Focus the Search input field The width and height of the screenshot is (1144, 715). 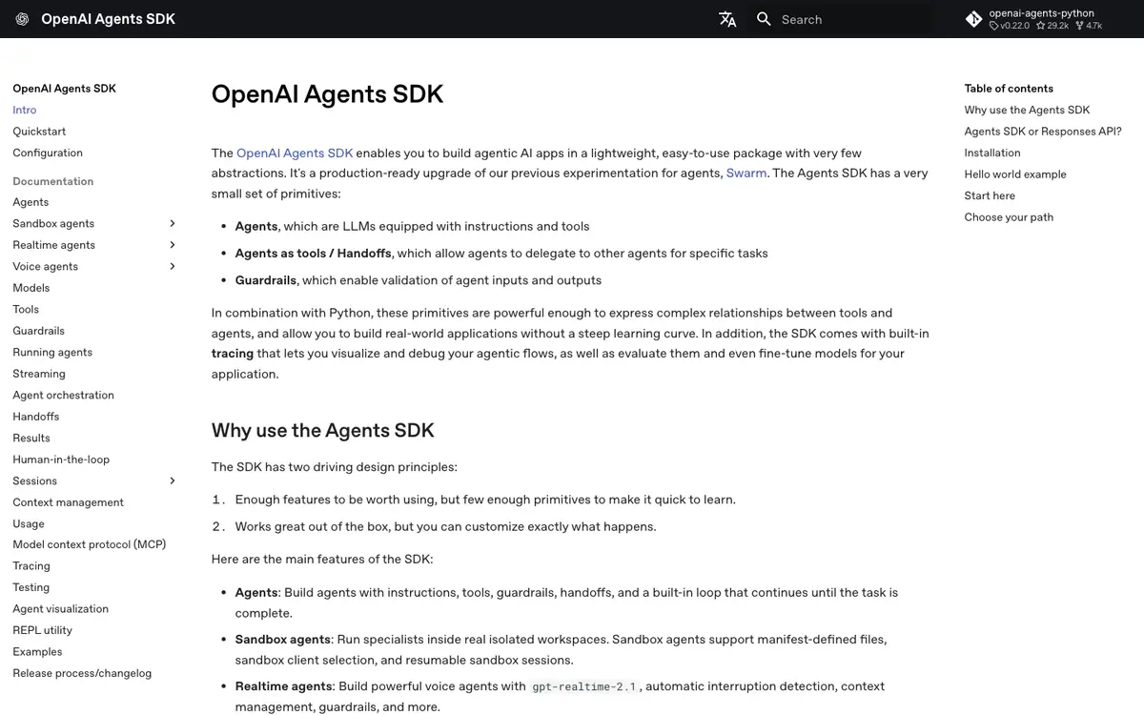pos(839,19)
